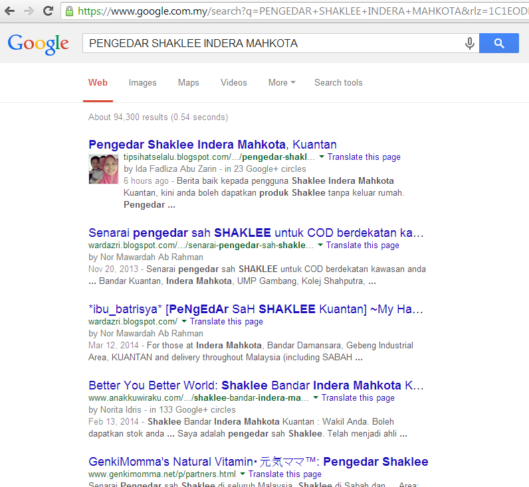Click author name Ida Fadliza Abu Zarin
The image size is (529, 487).
tap(175, 169)
